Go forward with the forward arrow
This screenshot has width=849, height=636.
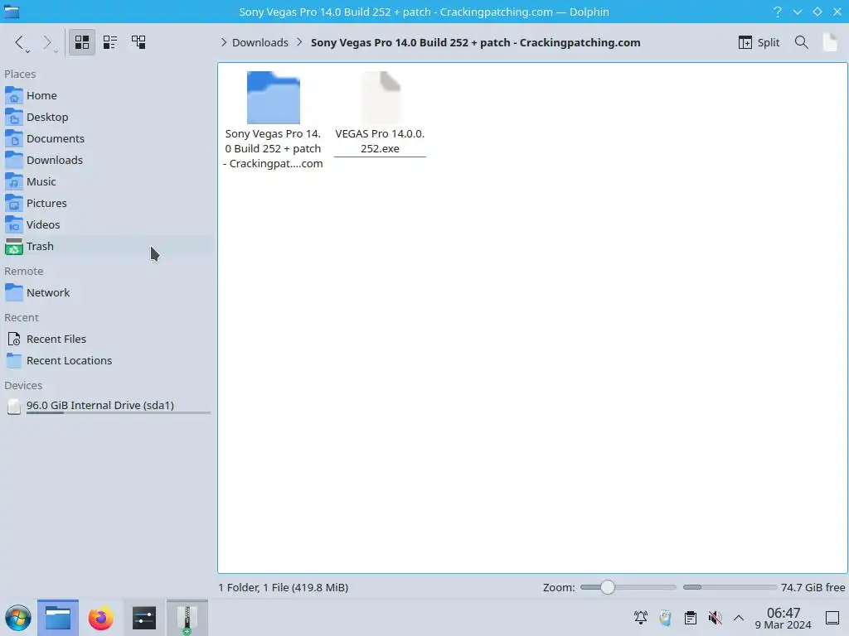pyautogui.click(x=47, y=42)
